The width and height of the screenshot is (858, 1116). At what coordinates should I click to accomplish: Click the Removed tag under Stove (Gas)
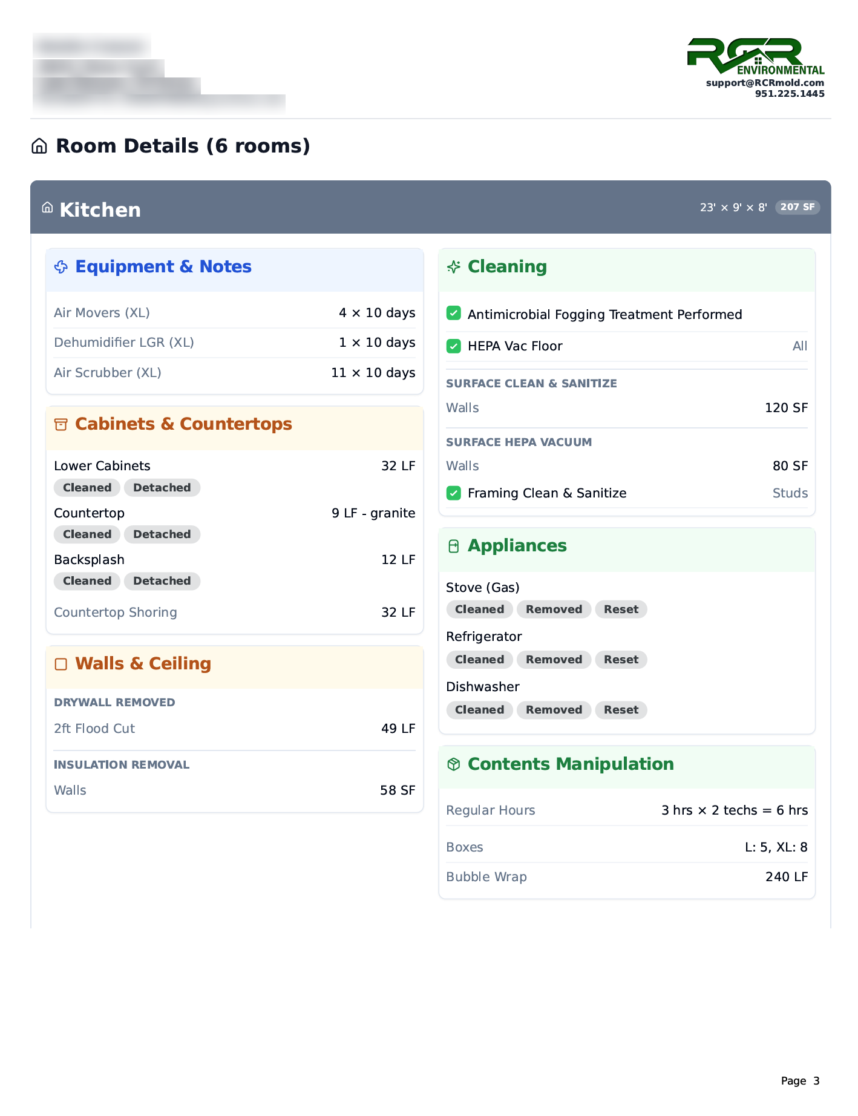[x=554, y=609]
